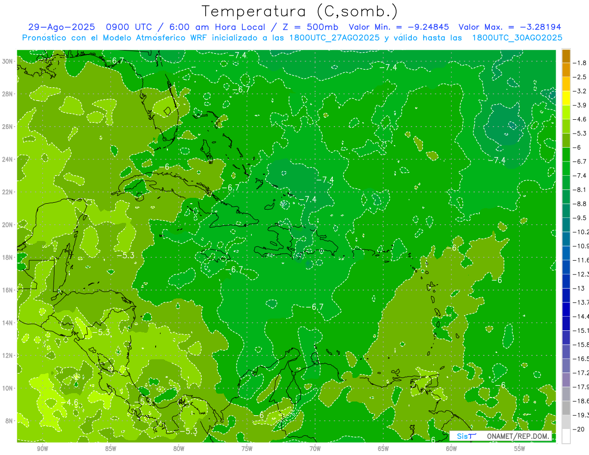
Task: Click the '18N' latitude axis label
Action: [7, 257]
